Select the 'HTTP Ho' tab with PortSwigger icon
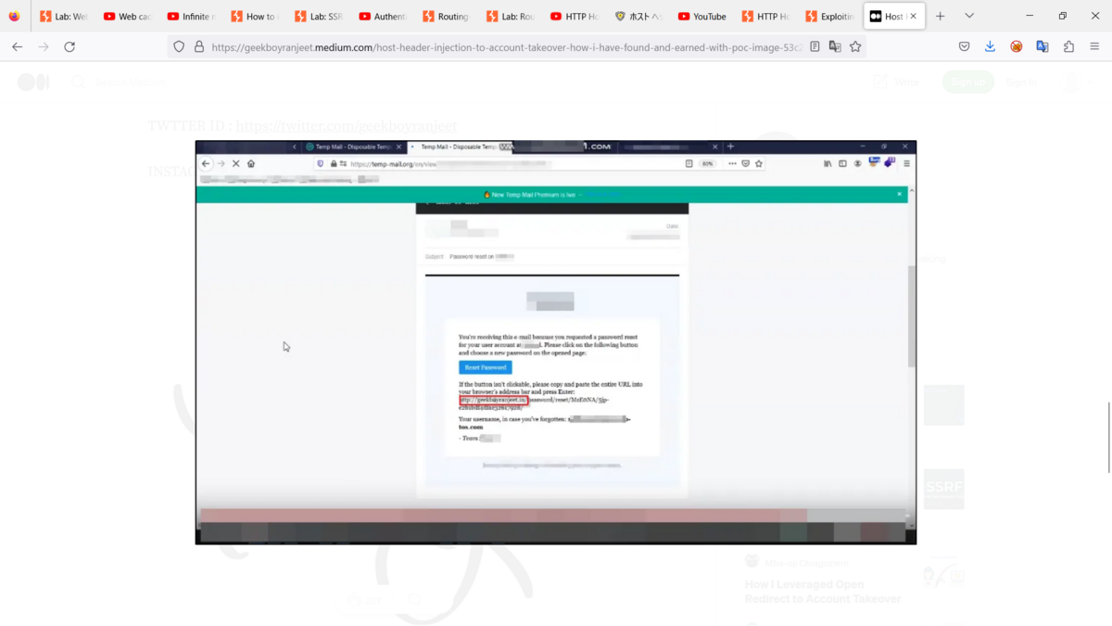Viewport: 1112px width, 626px height. (765, 16)
